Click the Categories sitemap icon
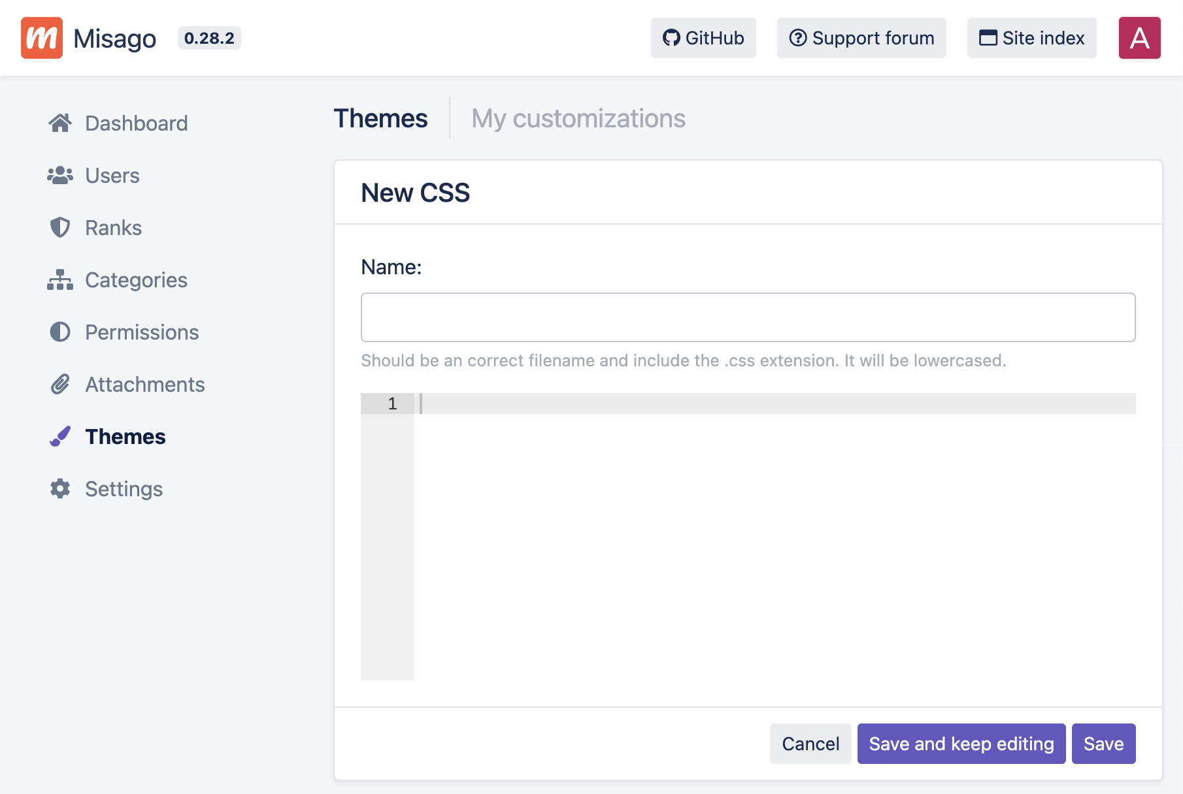1183x794 pixels. (60, 279)
